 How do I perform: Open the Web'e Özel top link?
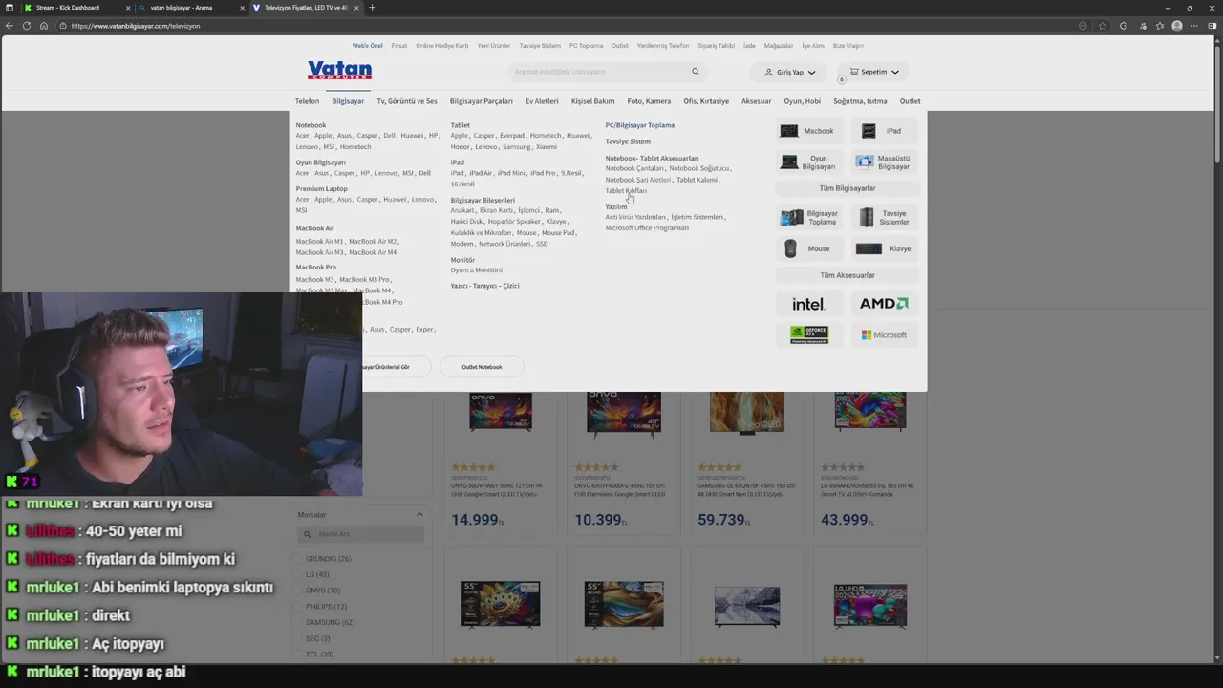point(367,46)
